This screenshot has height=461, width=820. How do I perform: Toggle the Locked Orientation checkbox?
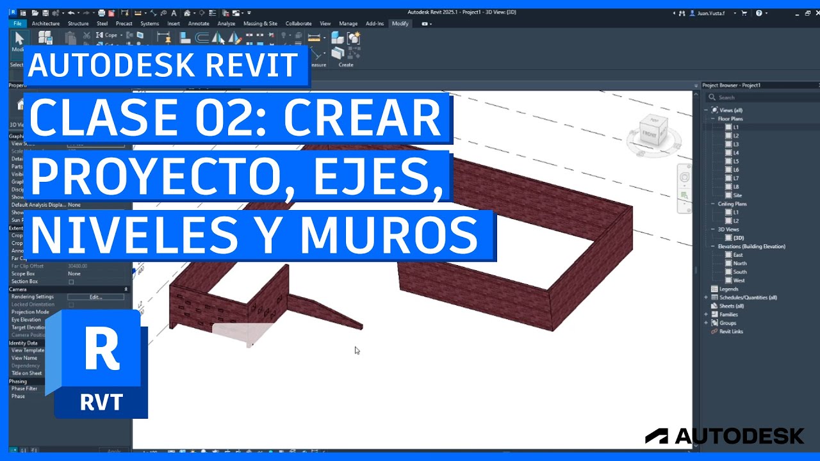(x=71, y=304)
